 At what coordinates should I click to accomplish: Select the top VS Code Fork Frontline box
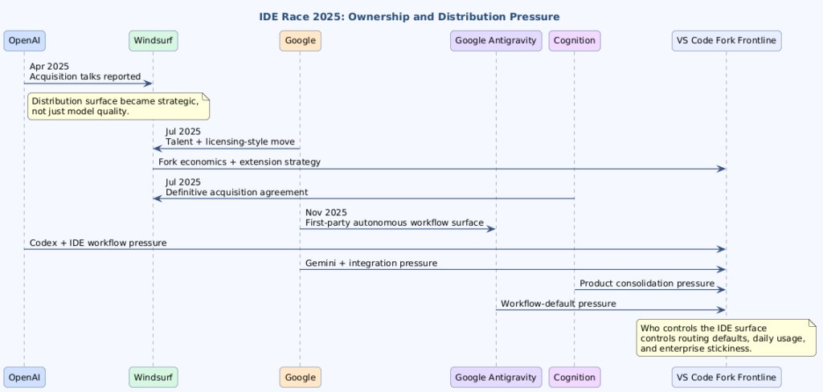[x=726, y=40]
